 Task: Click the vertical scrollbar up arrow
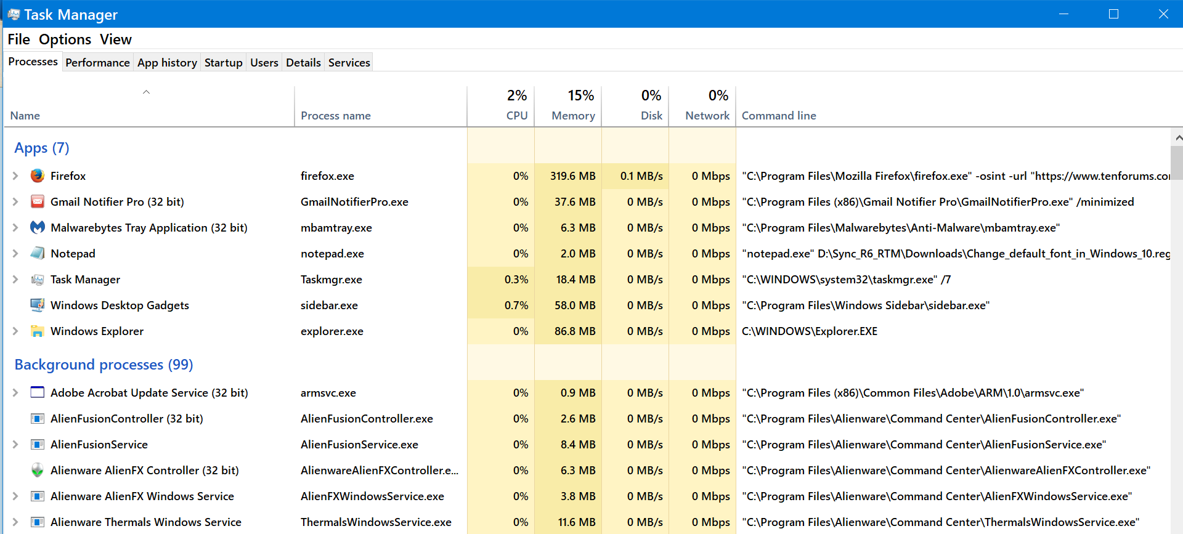click(x=1177, y=137)
